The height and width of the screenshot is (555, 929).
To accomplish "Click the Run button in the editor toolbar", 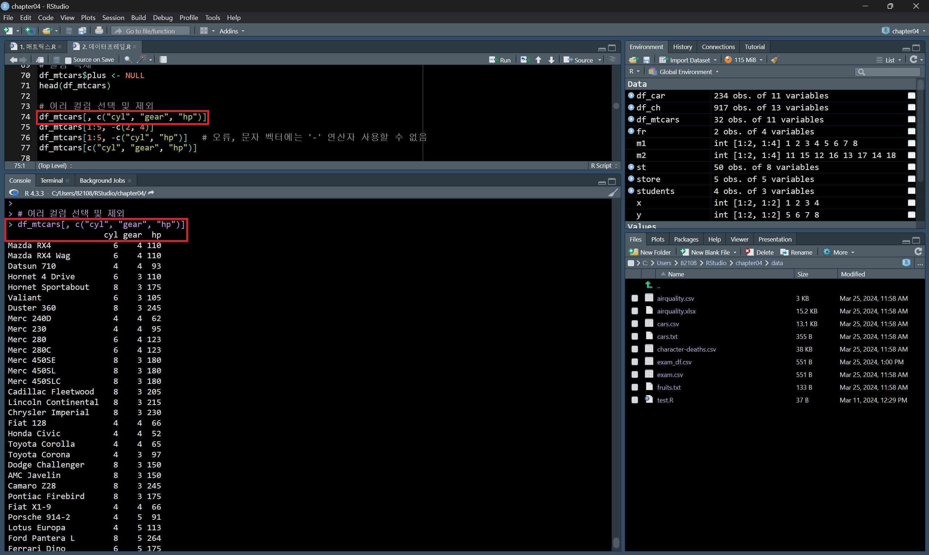I will [500, 60].
